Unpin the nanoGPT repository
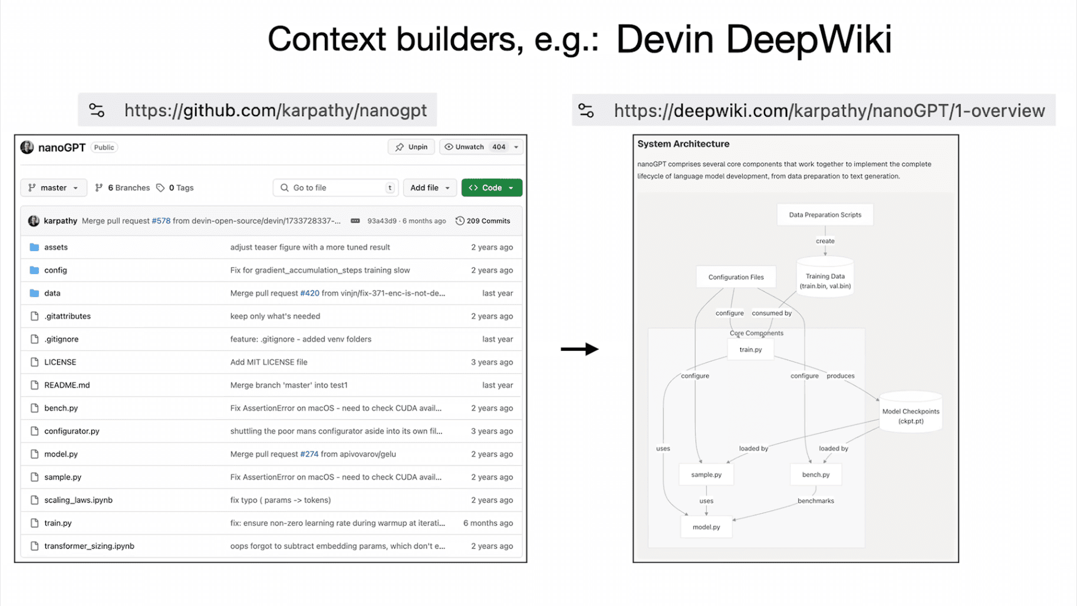The width and height of the screenshot is (1077, 606). tap(411, 147)
